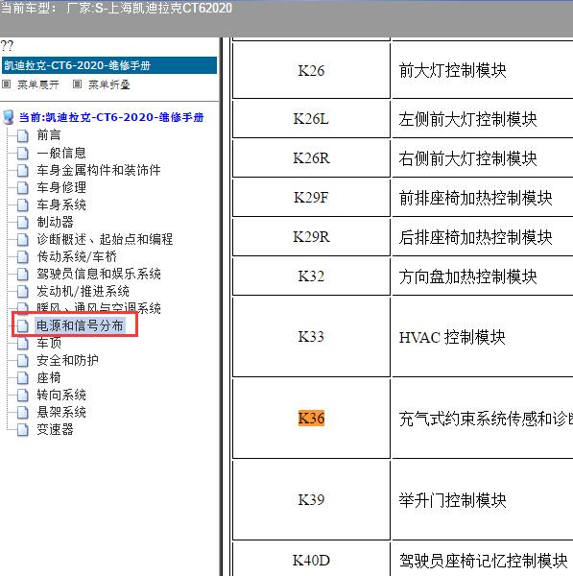Open the 一般信息 chapter
The height and width of the screenshot is (576, 573).
[x=61, y=153]
